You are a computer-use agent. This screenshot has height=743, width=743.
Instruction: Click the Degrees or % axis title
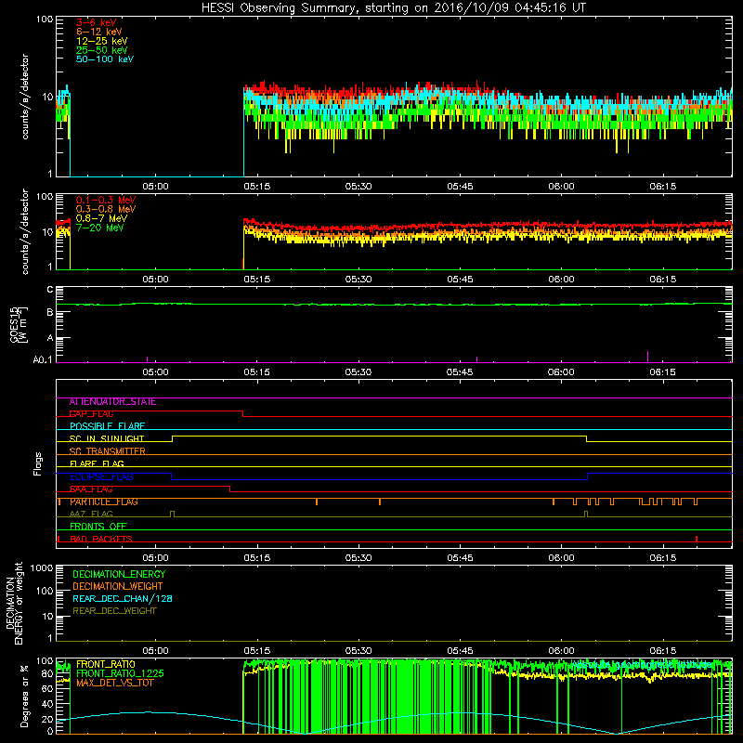(24, 696)
